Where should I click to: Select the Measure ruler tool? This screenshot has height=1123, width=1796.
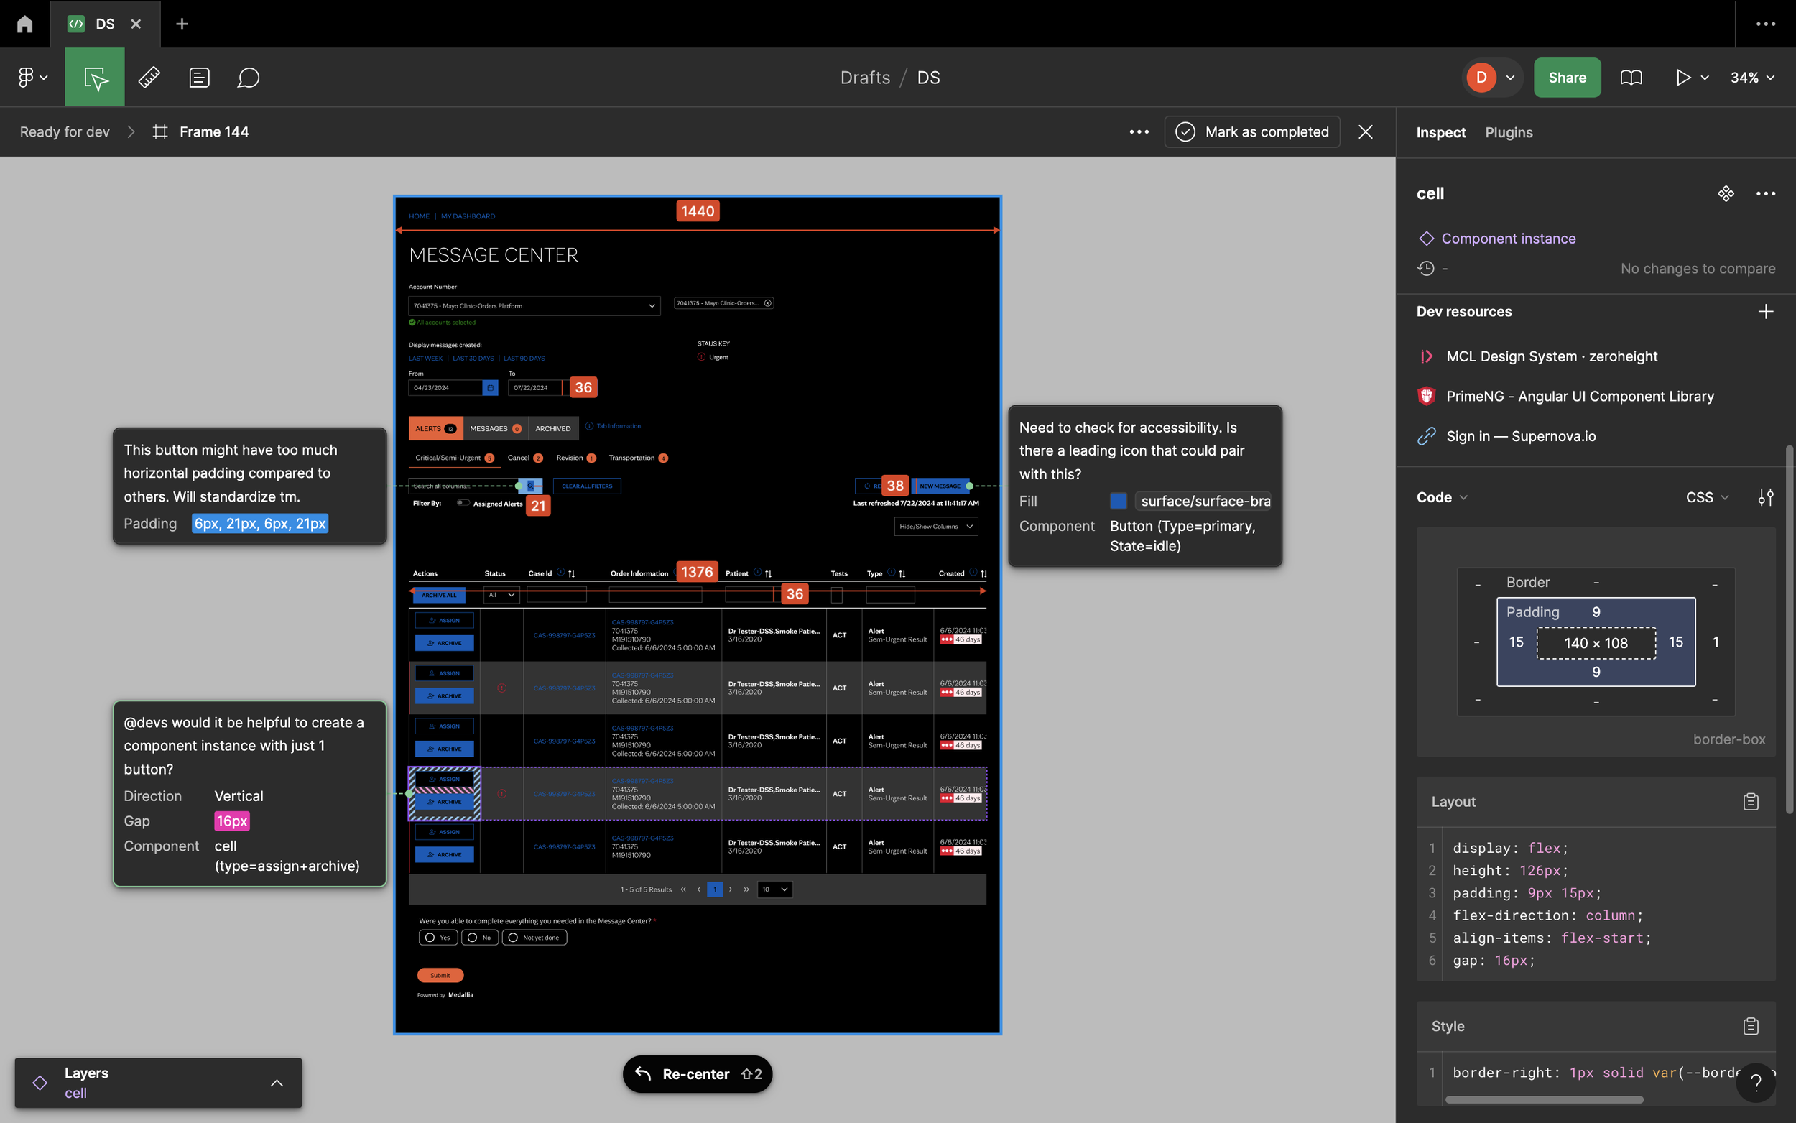pos(149,78)
